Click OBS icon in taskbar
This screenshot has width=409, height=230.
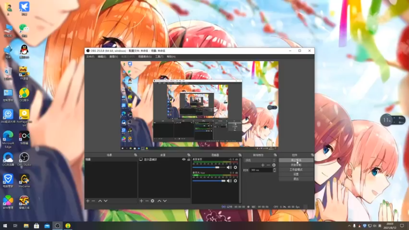(x=57, y=225)
